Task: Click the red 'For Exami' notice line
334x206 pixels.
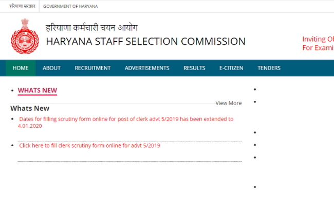Action: (x=318, y=47)
